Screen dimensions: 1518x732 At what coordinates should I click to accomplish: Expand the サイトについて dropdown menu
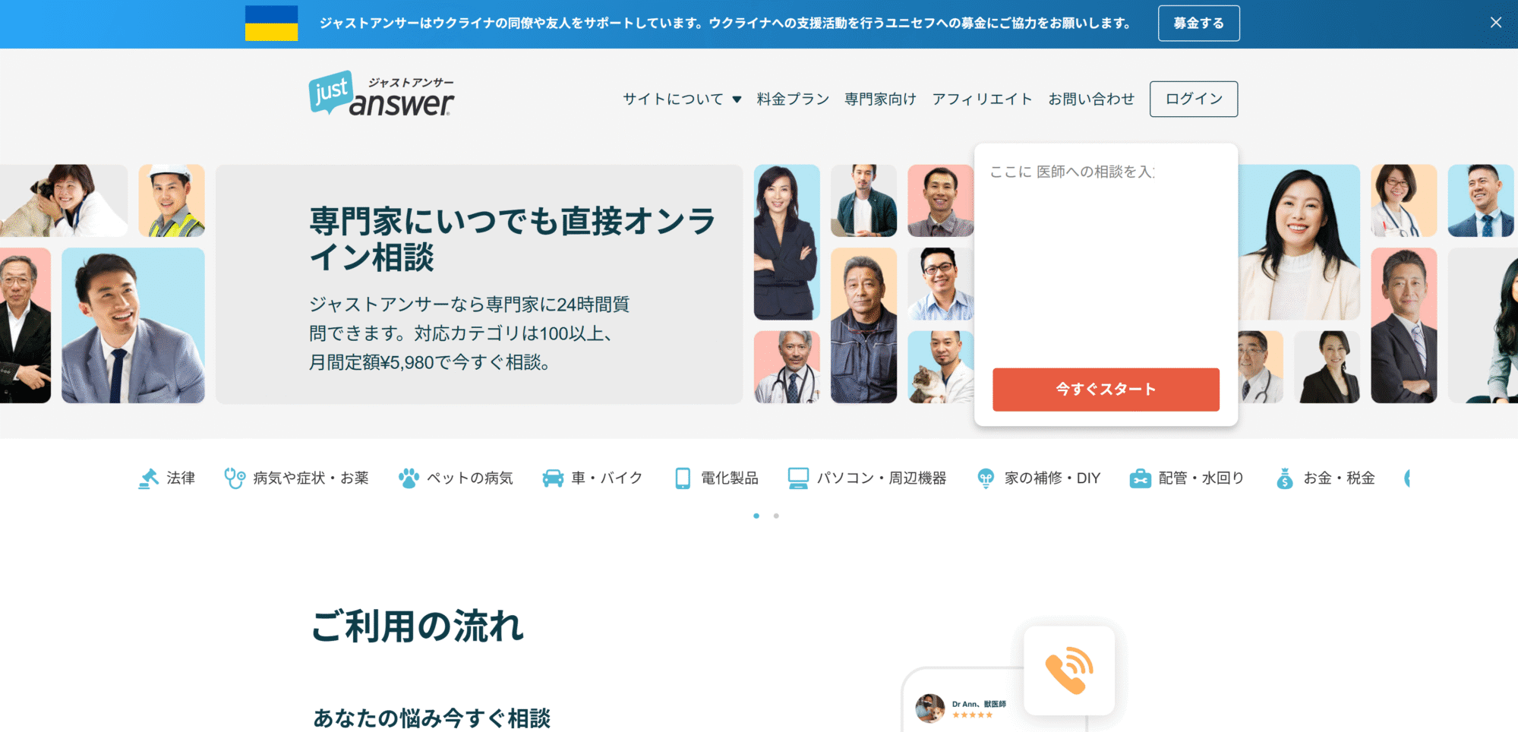(682, 99)
